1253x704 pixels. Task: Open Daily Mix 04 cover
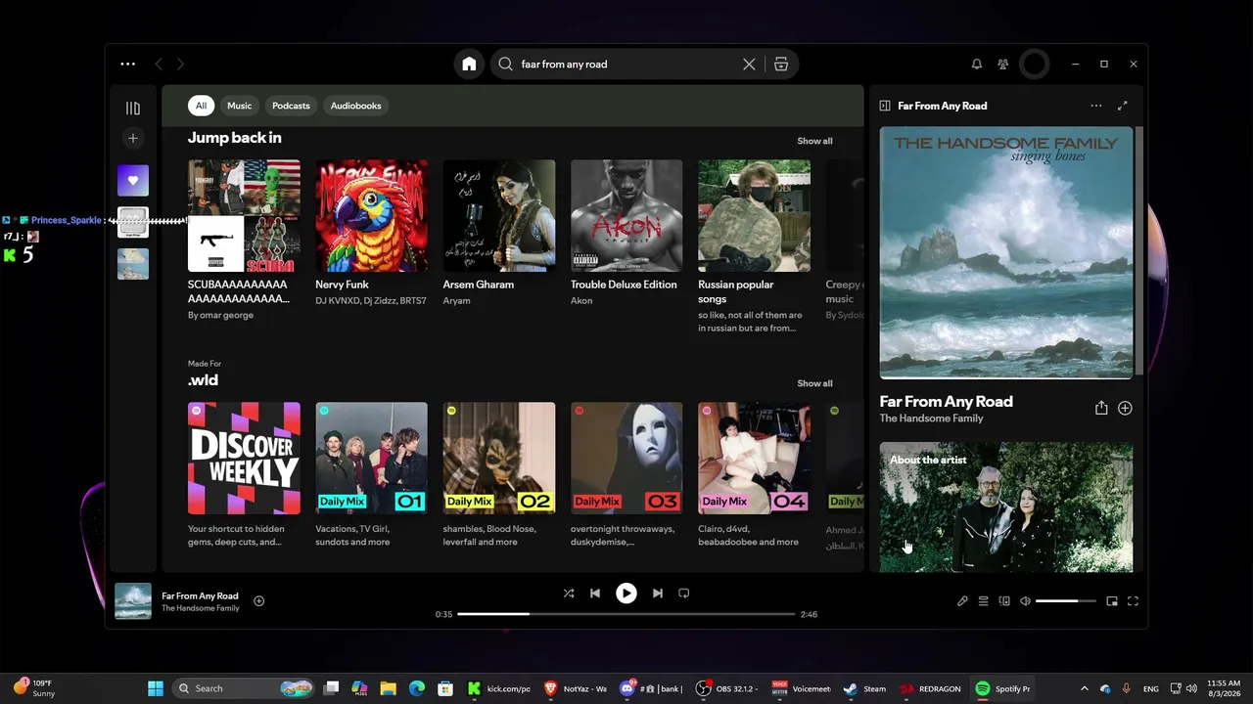tap(754, 459)
